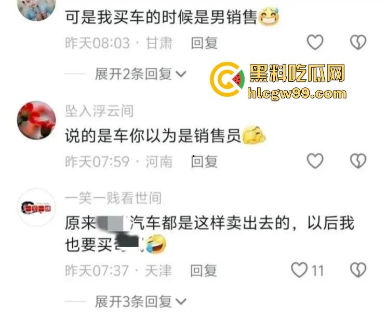Dislike the Henan comment with broken heart

tap(358, 161)
